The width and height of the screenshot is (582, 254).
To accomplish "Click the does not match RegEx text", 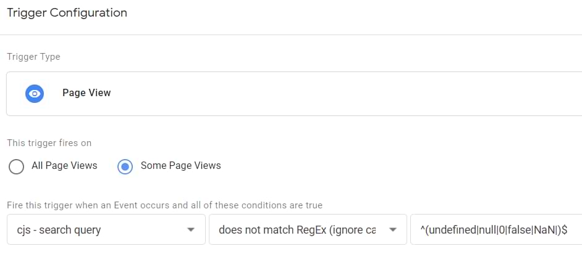I will pos(297,230).
